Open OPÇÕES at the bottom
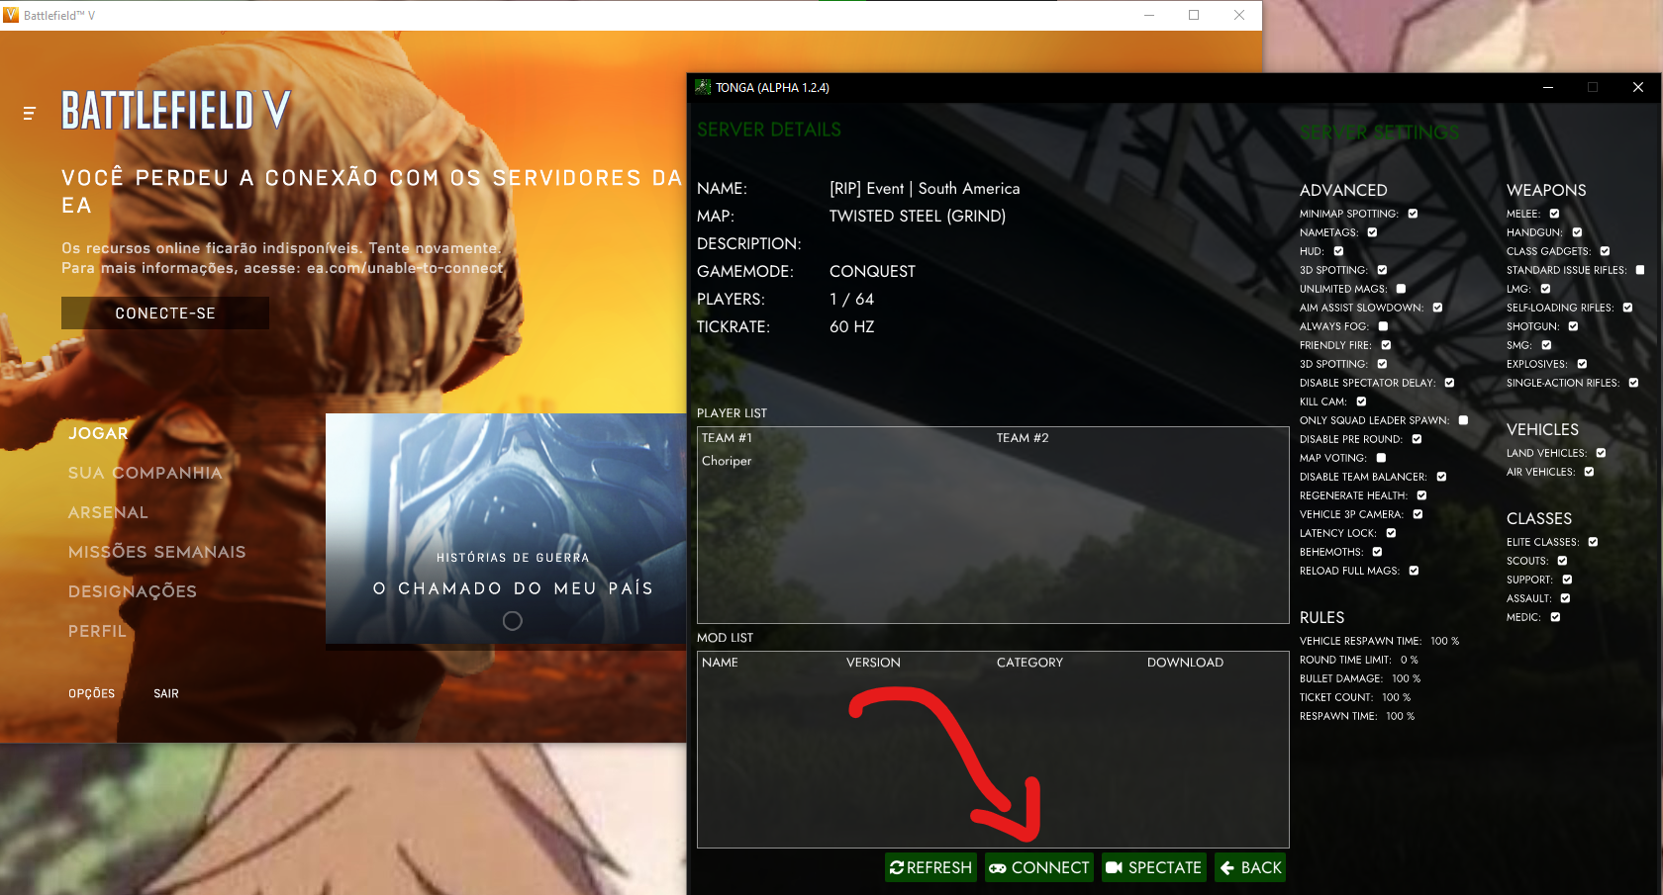 tap(91, 693)
